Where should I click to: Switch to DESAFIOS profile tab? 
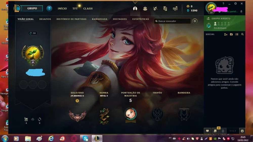tap(45, 19)
